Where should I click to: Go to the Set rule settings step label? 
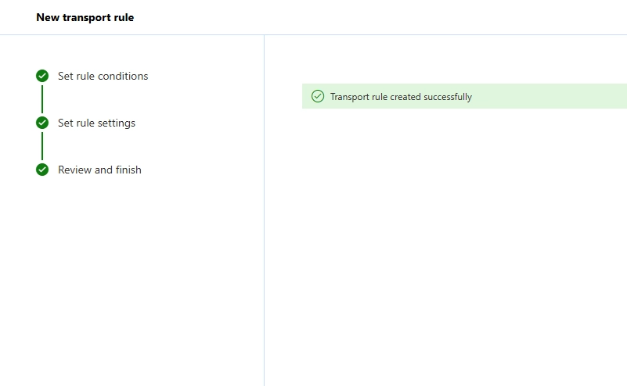96,123
